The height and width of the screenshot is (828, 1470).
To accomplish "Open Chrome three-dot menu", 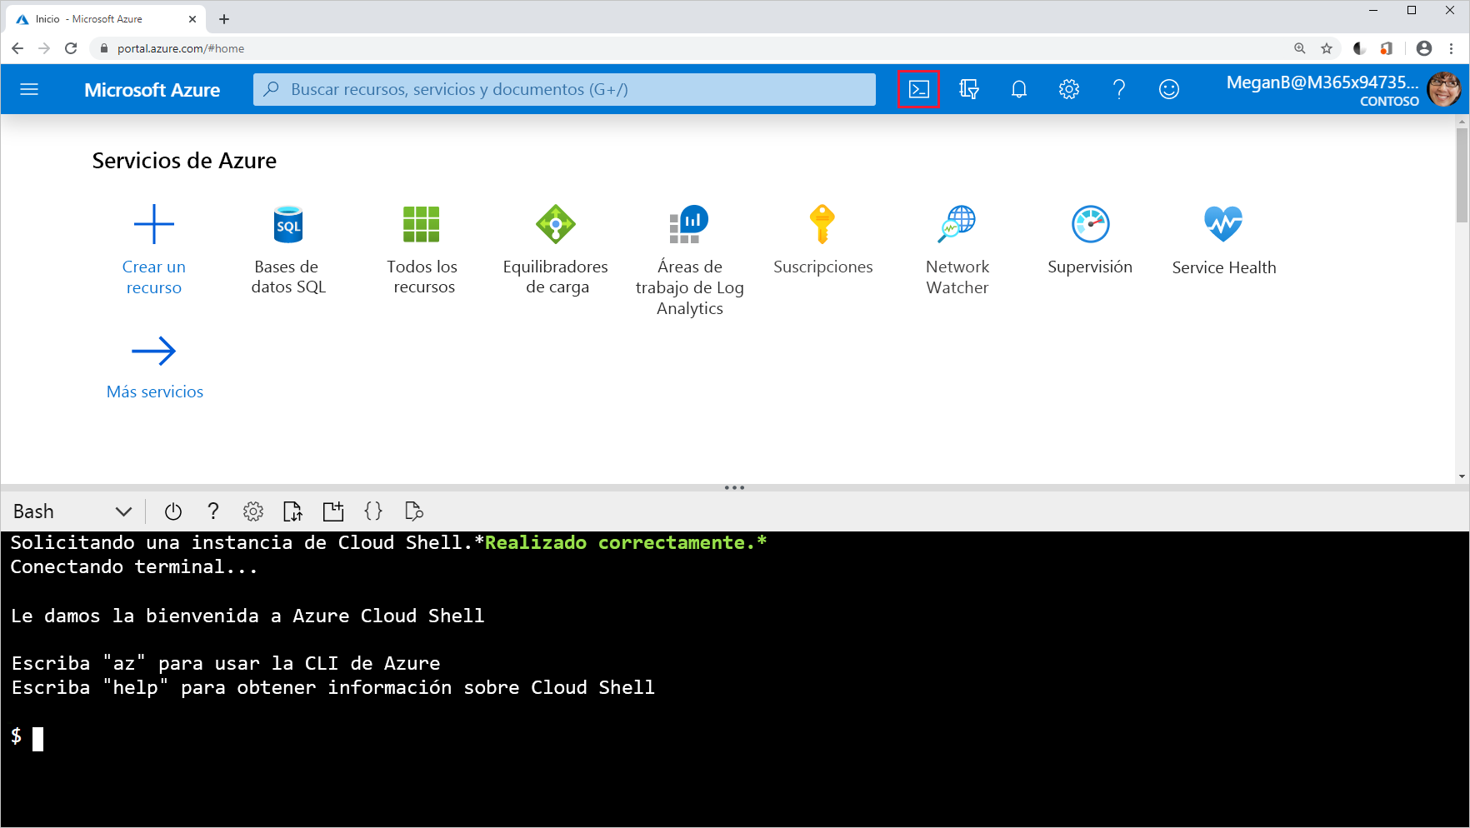I will pos(1452,48).
